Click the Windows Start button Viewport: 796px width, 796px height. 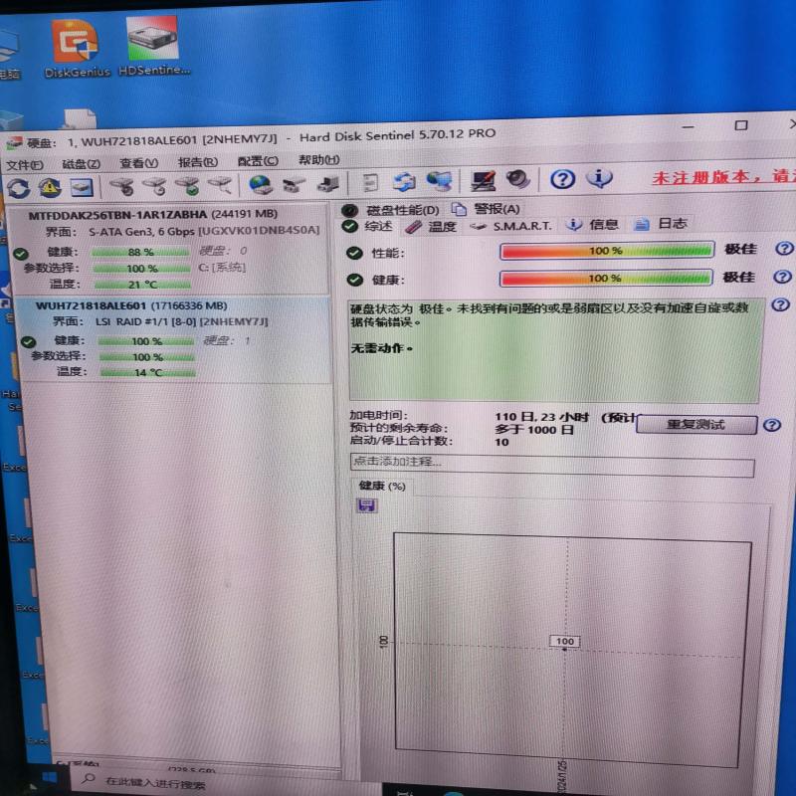49,779
